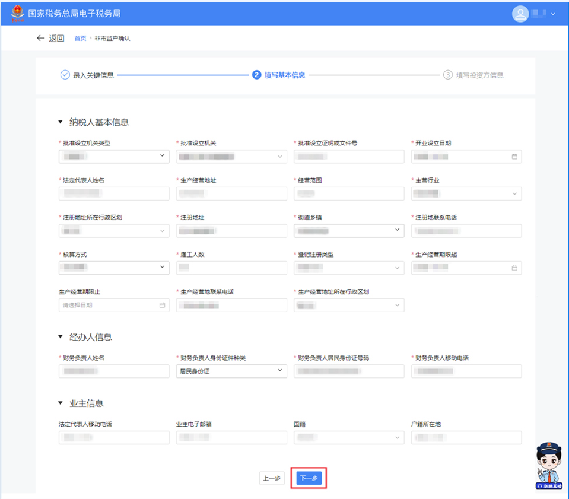Collapse the 纳税人基本信息 section
The height and width of the screenshot is (499, 569).
click(60, 122)
